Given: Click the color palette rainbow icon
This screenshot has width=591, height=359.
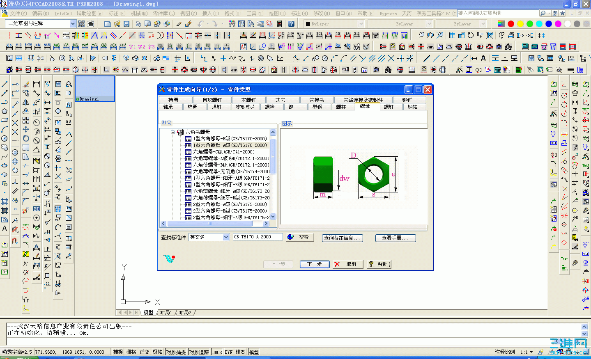Looking at the screenshot, I should click(501, 24).
